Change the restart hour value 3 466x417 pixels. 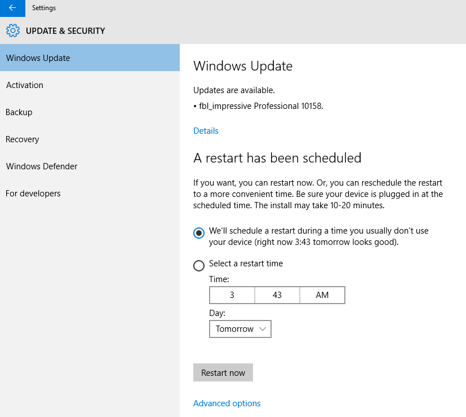pos(232,295)
